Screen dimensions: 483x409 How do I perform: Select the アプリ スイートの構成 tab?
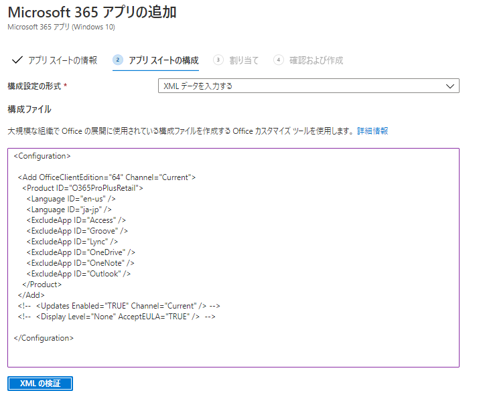point(163,60)
